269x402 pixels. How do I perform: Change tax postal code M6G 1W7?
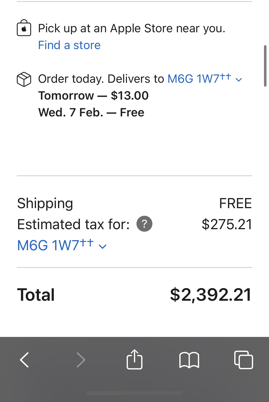pyautogui.click(x=55, y=245)
